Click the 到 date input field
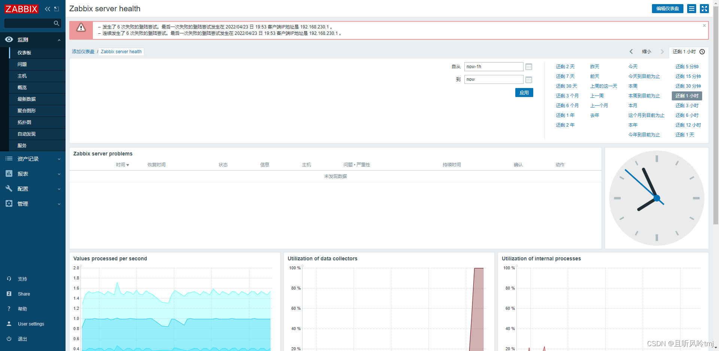 coord(494,79)
